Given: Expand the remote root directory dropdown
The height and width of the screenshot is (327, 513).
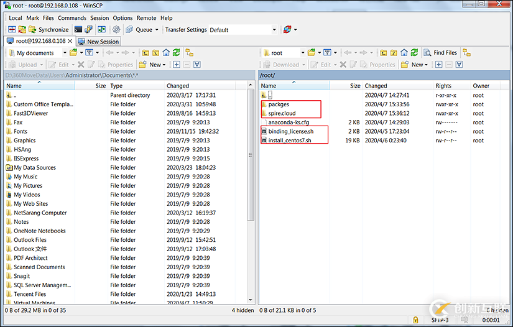Looking at the screenshot, I should 303,53.
